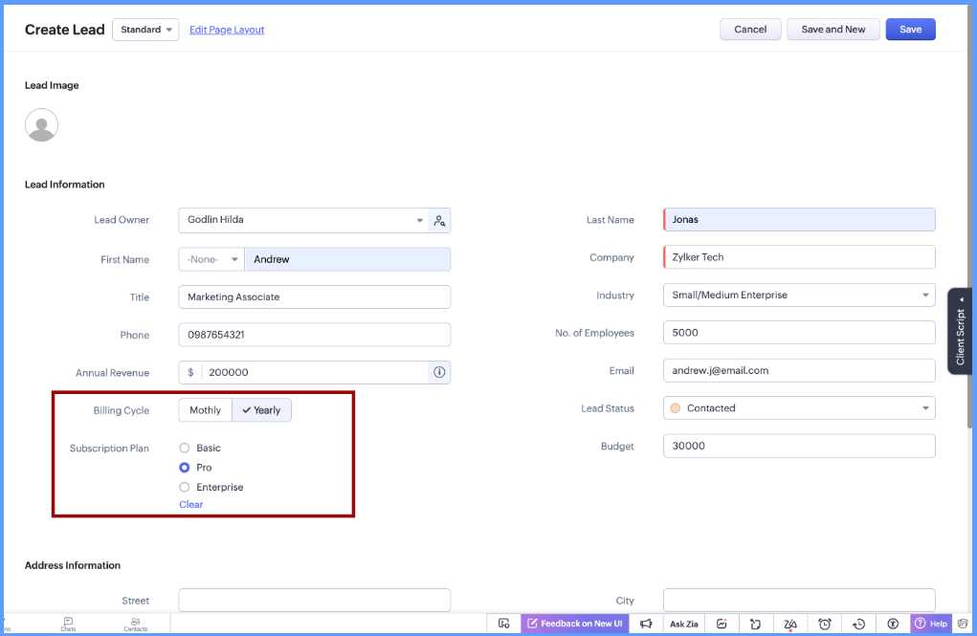The height and width of the screenshot is (636, 977).
Task: View recently accessed items via history icon
Action: [858, 623]
